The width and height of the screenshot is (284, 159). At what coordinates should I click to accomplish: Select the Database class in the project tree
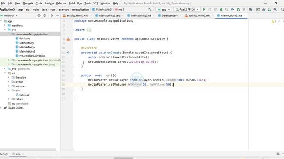[24, 38]
